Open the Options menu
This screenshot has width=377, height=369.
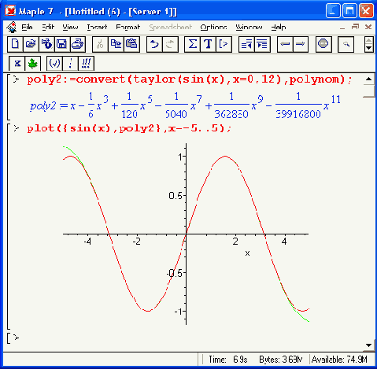pos(213,27)
